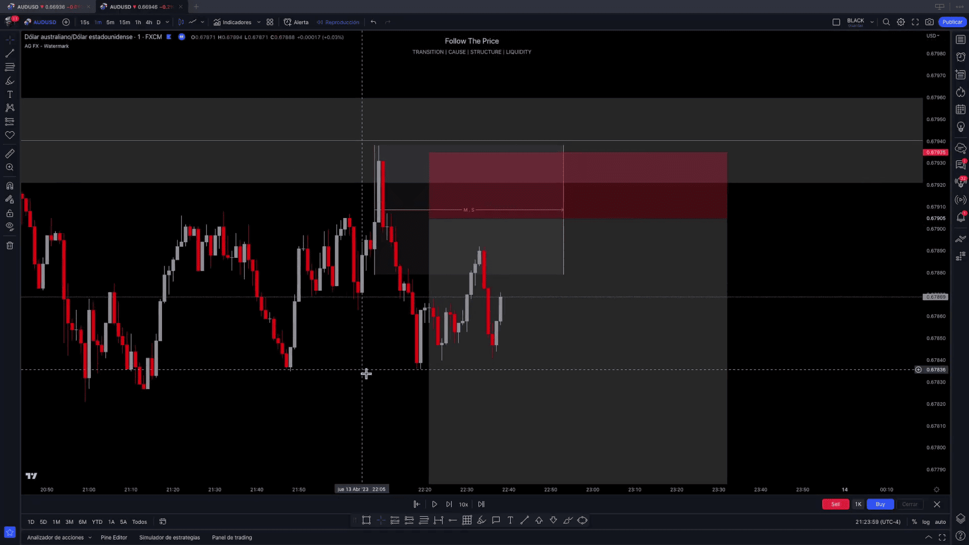Click the Publicar button

(952, 22)
